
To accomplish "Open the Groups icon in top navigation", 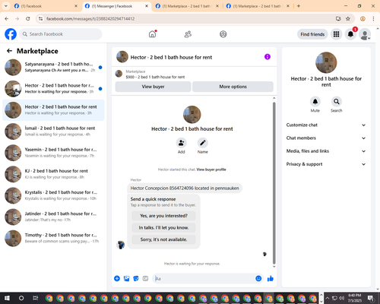I will click(223, 34).
